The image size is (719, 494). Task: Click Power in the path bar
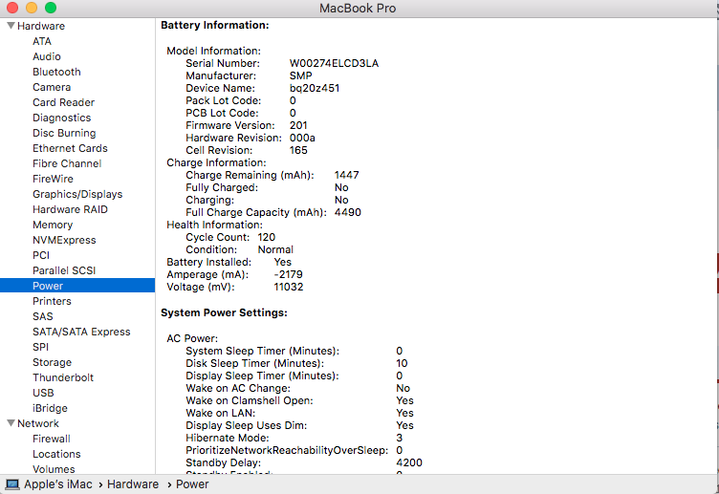coord(192,484)
